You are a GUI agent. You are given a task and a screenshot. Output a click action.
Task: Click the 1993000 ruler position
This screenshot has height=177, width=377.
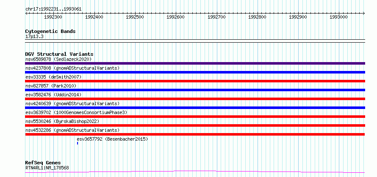(338, 17)
